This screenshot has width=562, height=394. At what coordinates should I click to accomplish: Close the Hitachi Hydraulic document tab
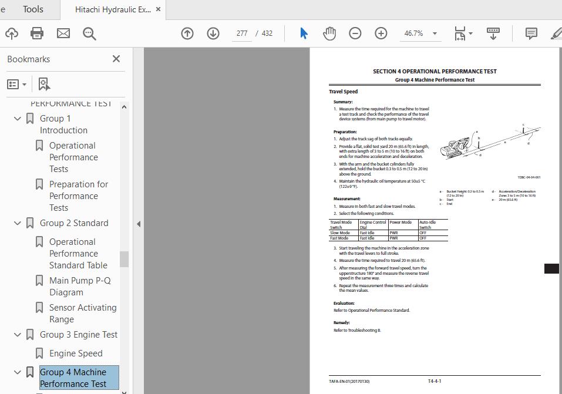coord(158,9)
